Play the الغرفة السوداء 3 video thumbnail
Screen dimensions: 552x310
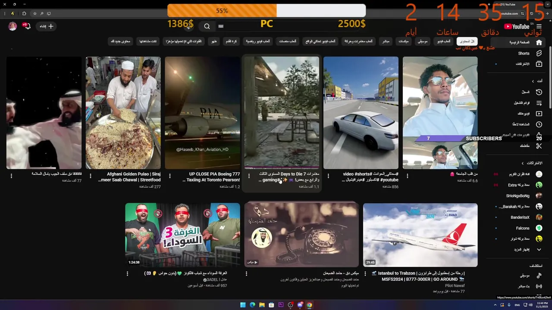click(182, 235)
